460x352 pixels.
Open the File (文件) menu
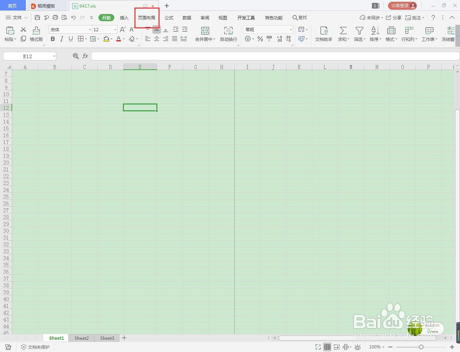17,18
